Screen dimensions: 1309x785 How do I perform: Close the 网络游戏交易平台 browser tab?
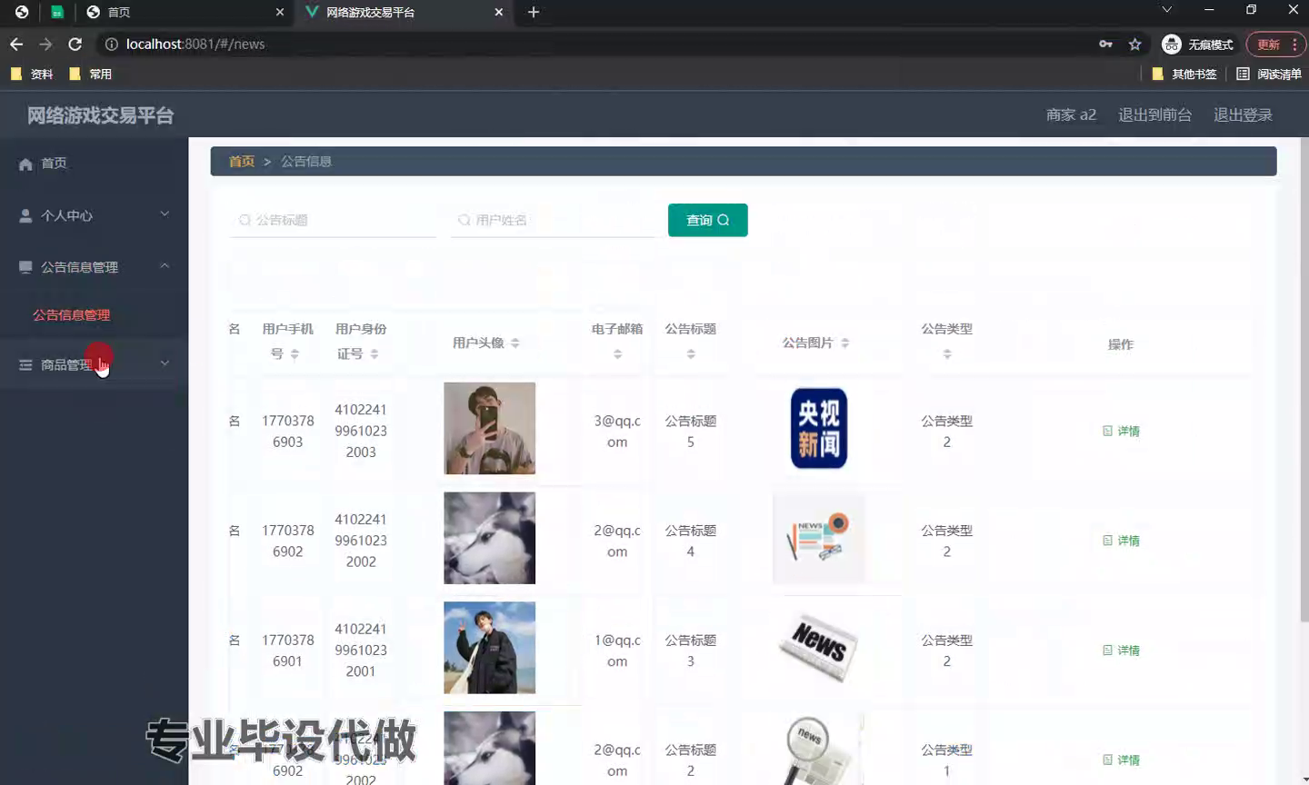(x=498, y=12)
